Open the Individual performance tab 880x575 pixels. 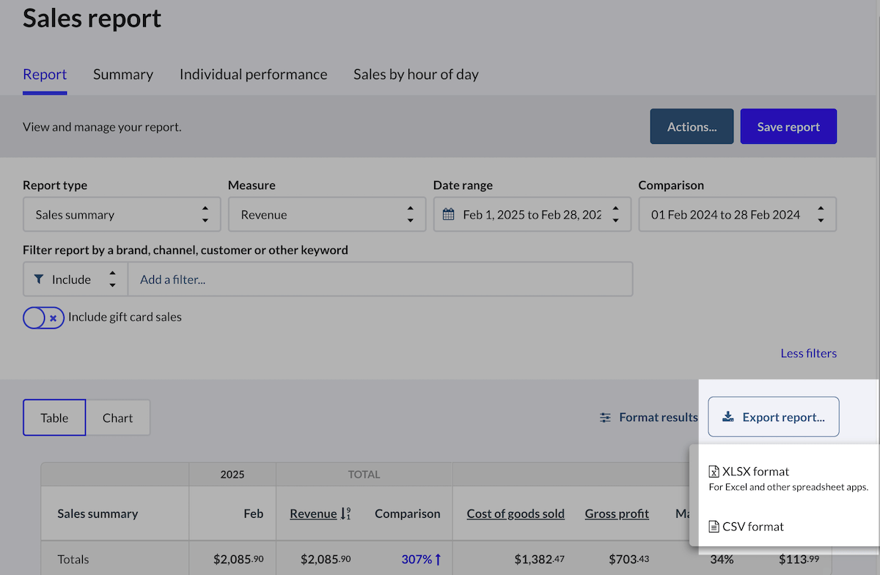[x=253, y=74]
